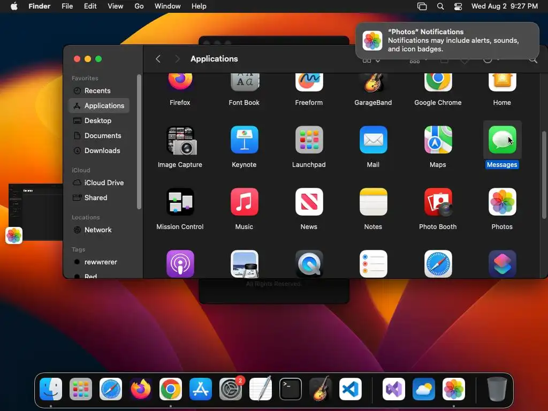The image size is (548, 411).
Task: Open Downloads in the Finder sidebar
Action: [99, 150]
